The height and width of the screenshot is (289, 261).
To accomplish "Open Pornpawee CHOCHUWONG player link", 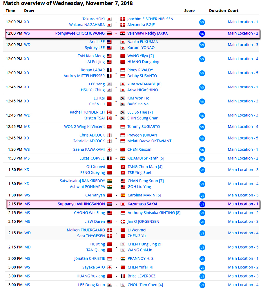I will [x=80, y=33].
